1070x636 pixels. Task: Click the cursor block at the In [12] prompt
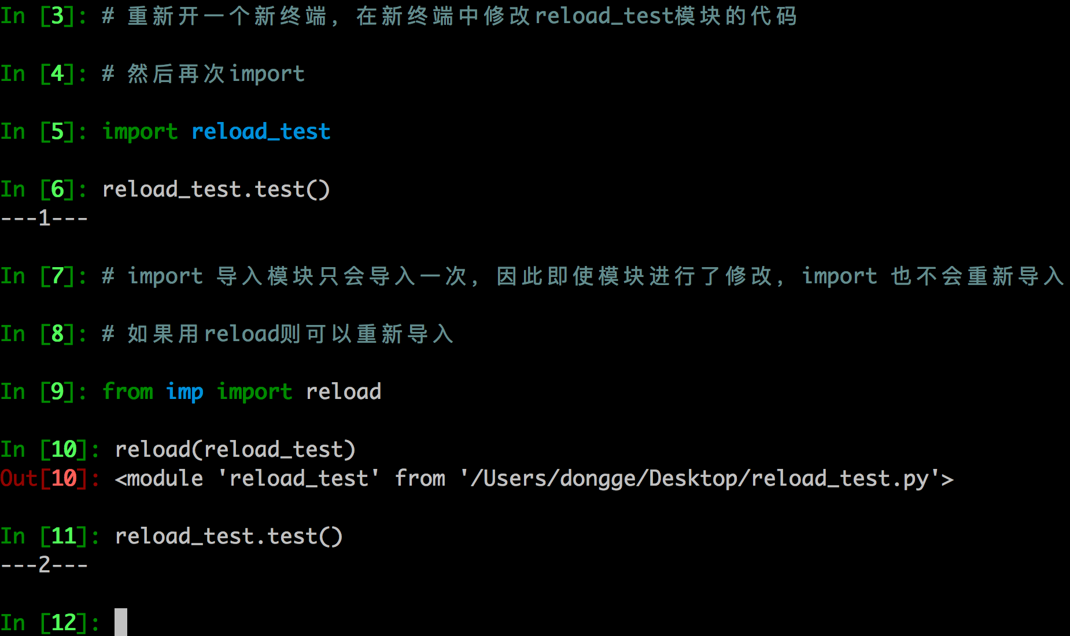click(x=121, y=622)
